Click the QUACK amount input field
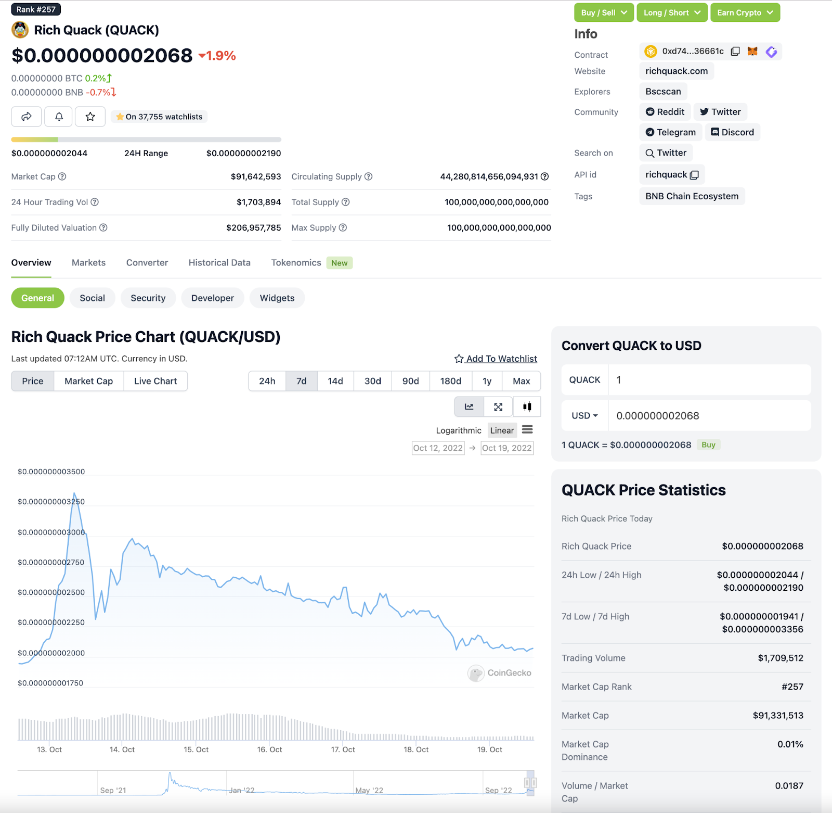This screenshot has height=813, width=832. tap(710, 380)
